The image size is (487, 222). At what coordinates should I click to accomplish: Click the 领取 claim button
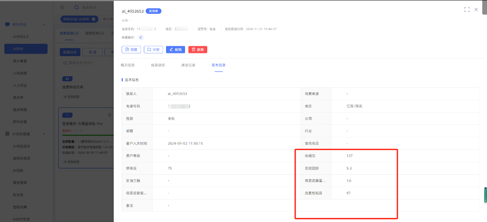pos(131,50)
